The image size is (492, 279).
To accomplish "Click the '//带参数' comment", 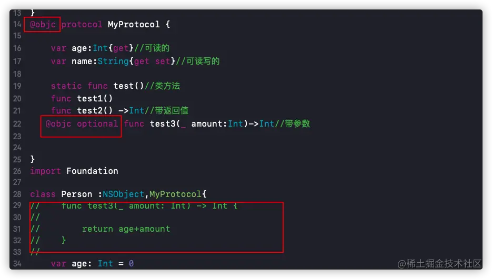I will (293, 124).
